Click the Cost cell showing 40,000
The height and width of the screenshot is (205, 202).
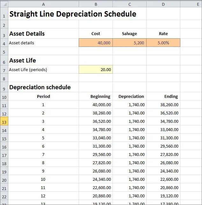[x=96, y=43]
